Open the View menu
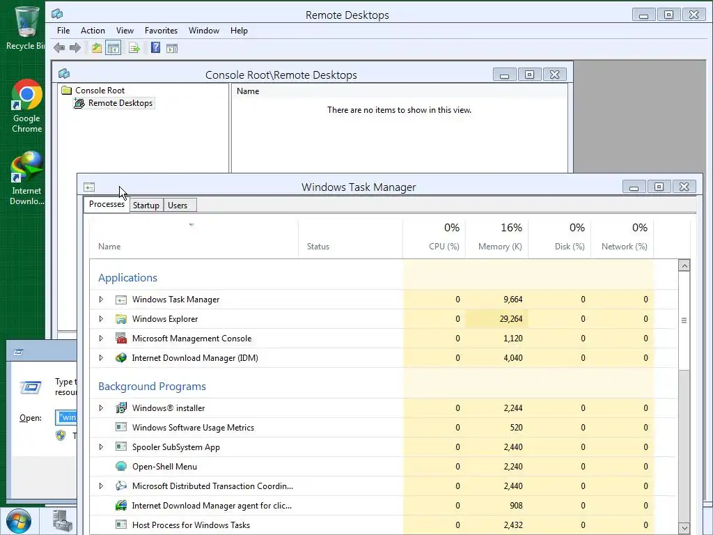713x535 pixels. tap(125, 31)
